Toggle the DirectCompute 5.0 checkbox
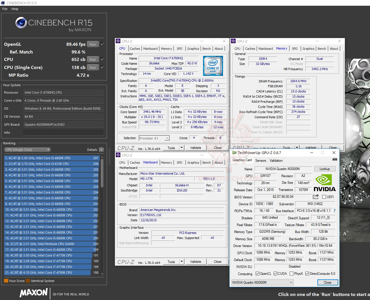Image resolution: width=370 pixels, height=300 pixels. click(307, 274)
